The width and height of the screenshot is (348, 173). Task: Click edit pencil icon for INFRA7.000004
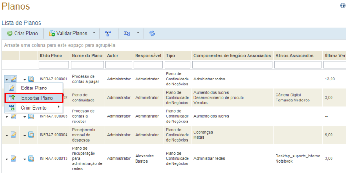click(14, 135)
